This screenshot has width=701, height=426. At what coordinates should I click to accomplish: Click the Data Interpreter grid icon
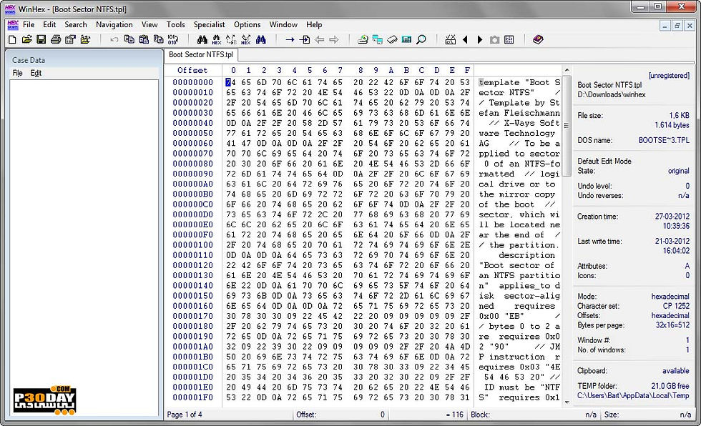(x=509, y=40)
